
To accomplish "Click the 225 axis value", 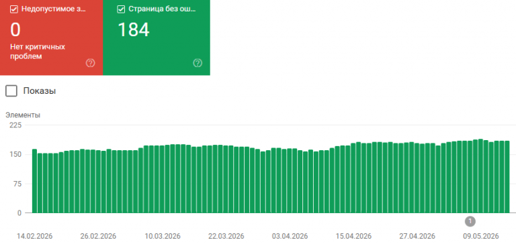I will tap(16, 125).
